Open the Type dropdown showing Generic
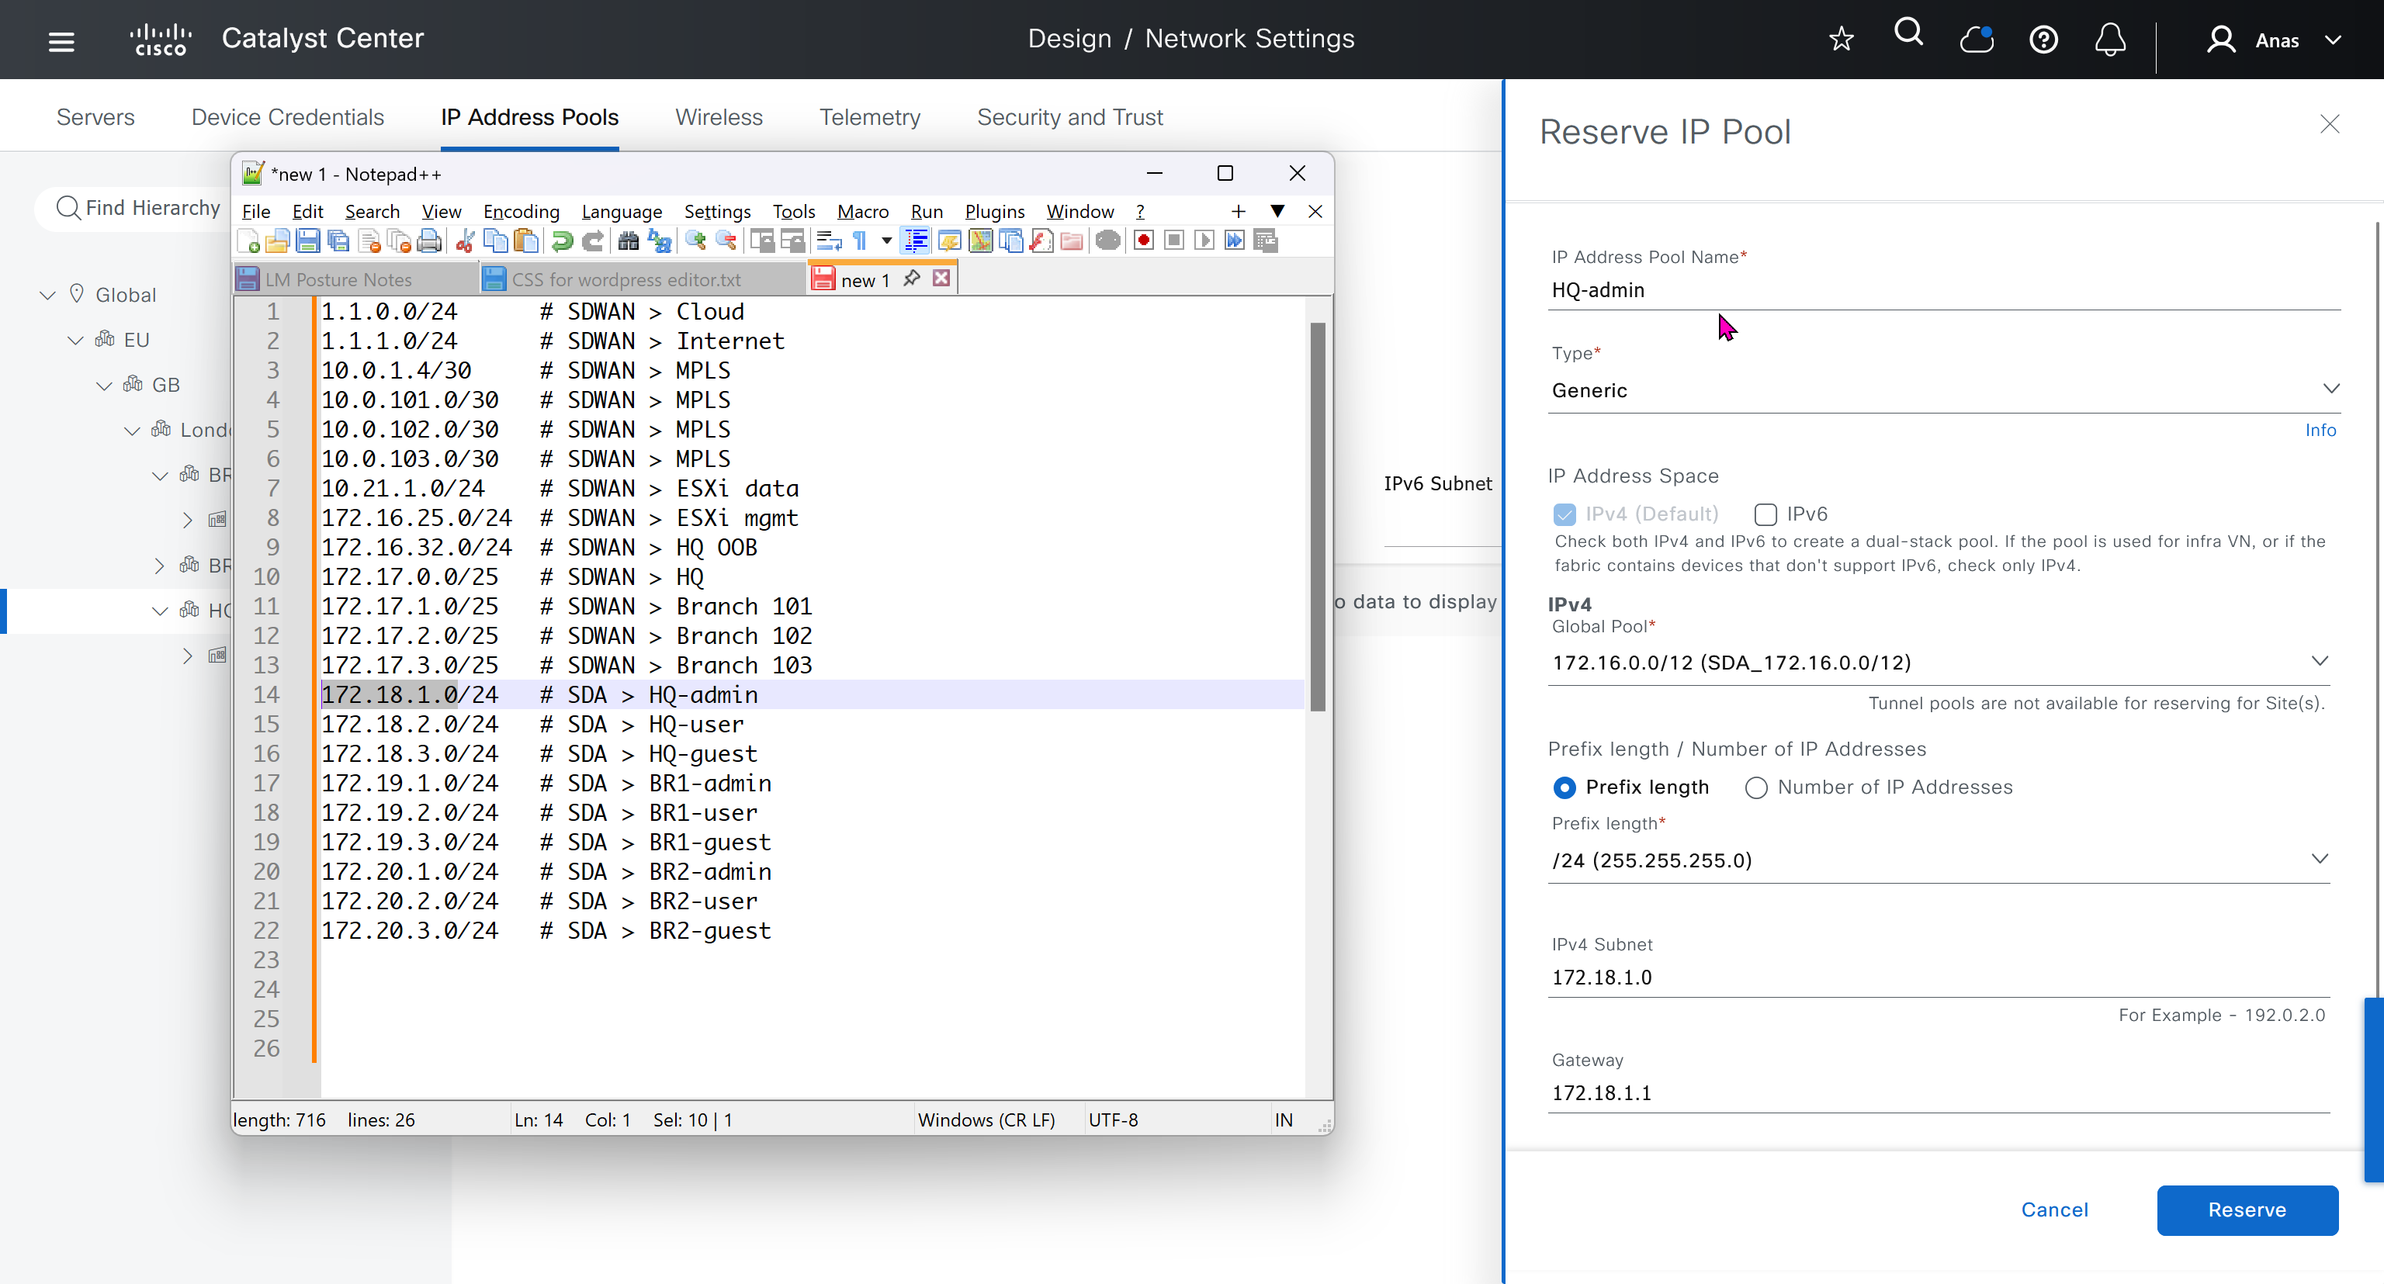The height and width of the screenshot is (1284, 2384). [1942, 390]
